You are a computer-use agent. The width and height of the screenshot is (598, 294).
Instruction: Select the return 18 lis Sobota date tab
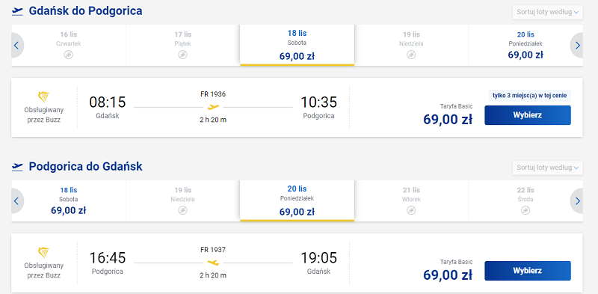(x=69, y=200)
